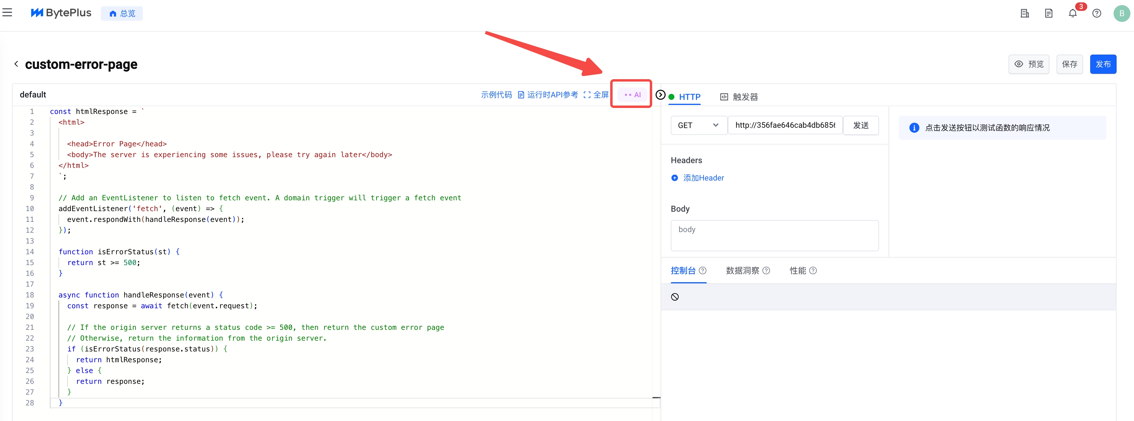Click the notification bell icon
This screenshot has width=1134, height=421.
pyautogui.click(x=1072, y=13)
